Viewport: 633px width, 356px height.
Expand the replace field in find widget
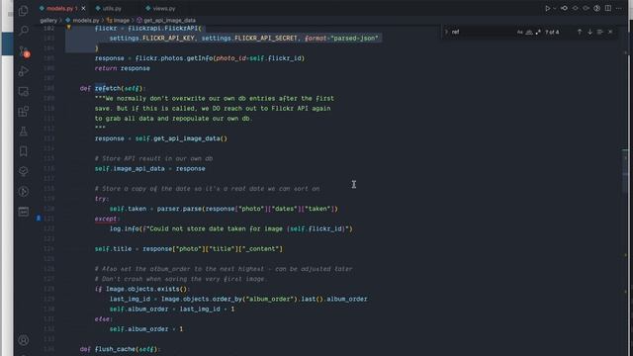point(446,32)
